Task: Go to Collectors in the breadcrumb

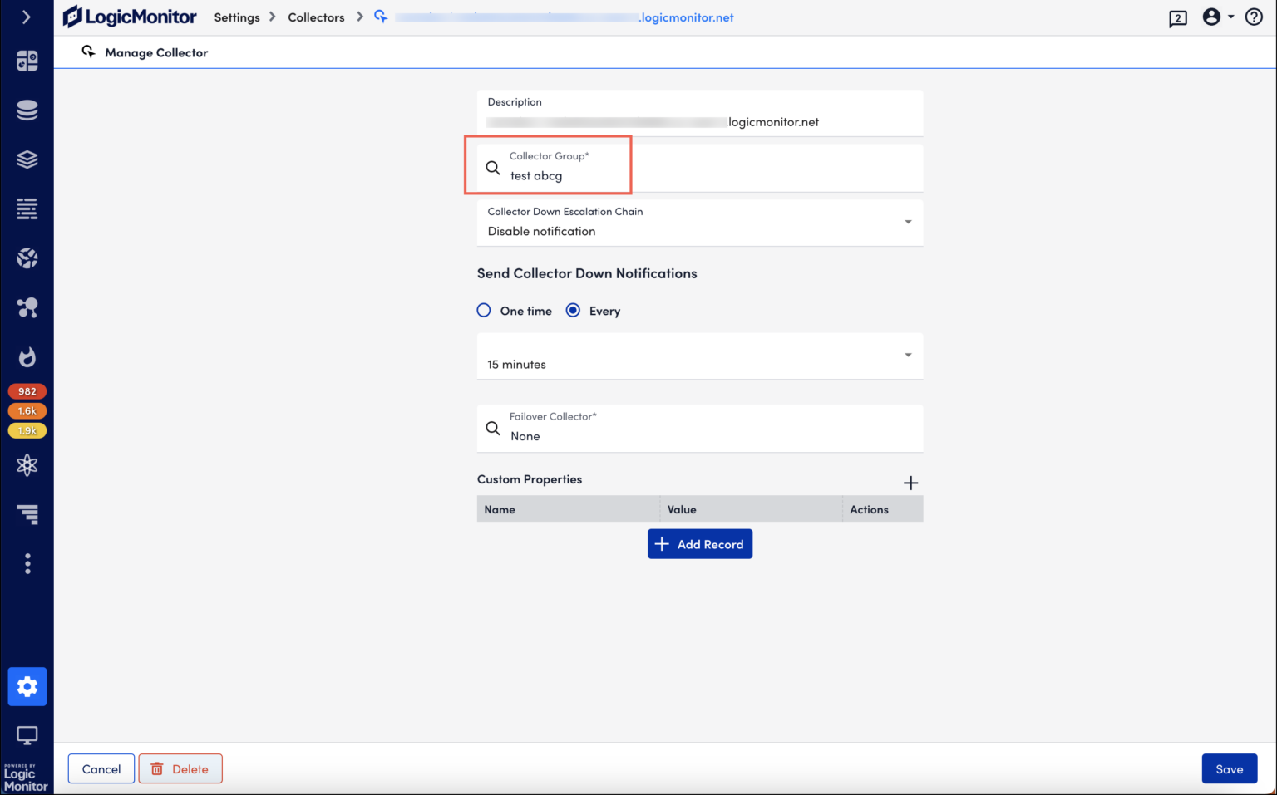Action: pos(316,17)
